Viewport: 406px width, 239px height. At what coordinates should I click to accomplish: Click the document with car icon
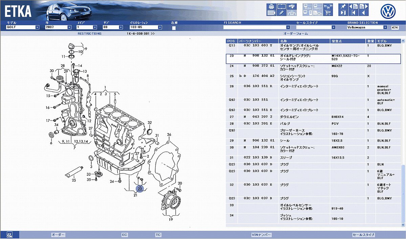317,13
